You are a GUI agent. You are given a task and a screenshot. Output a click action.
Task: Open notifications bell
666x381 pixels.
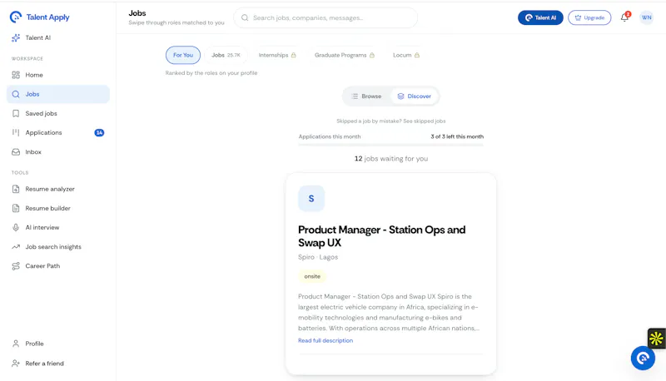click(624, 17)
